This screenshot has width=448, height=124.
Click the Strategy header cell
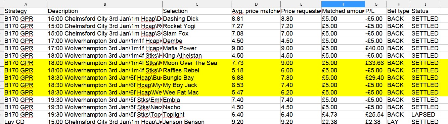tap(26, 11)
